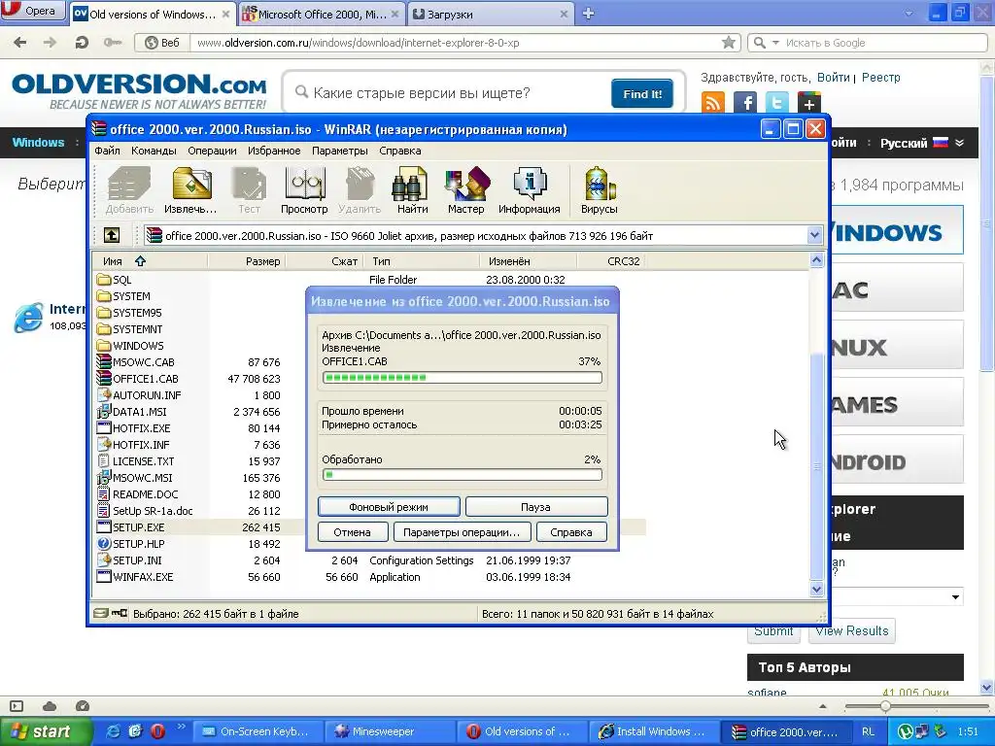The image size is (995, 746).
Task: Click the OFFICE1.CAB extraction progress bar
Action: coord(462,378)
